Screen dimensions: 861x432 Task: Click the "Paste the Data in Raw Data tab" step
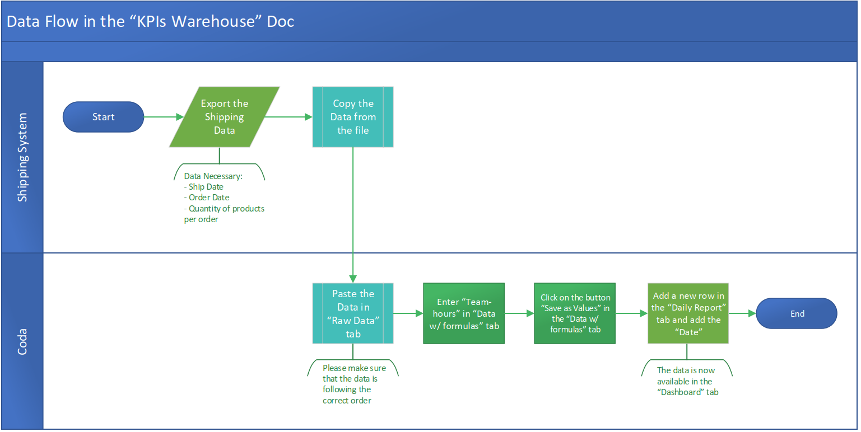[x=353, y=313]
